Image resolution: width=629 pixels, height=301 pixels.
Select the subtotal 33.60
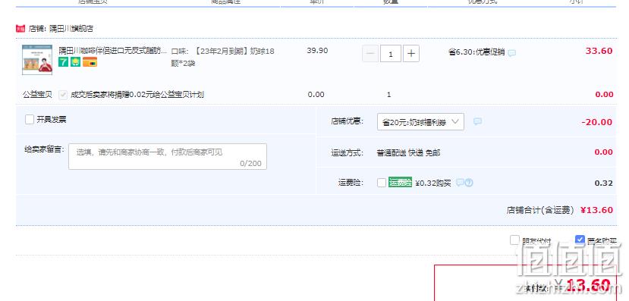pos(599,51)
